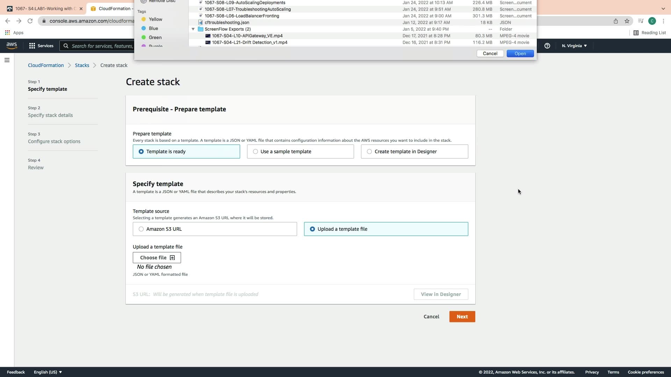This screenshot has height=377, width=671.
Task: Collapse the ScreenFlow Exports folder
Action: click(x=193, y=29)
